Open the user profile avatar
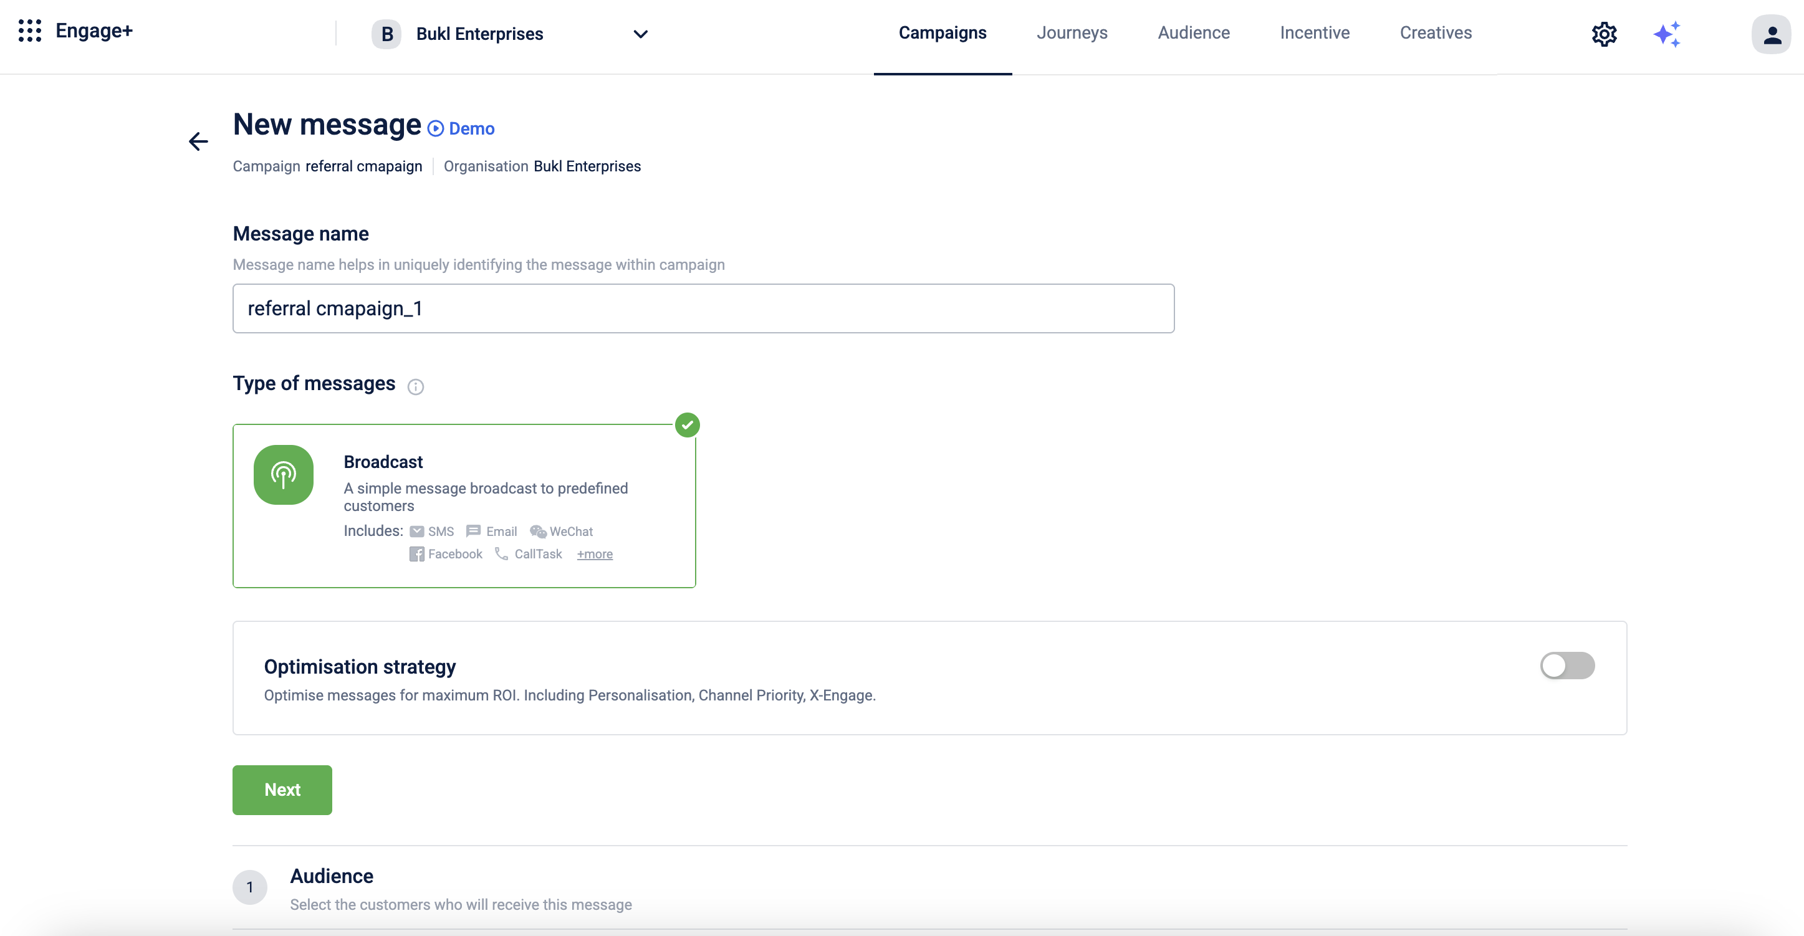The width and height of the screenshot is (1804, 936). [1771, 34]
